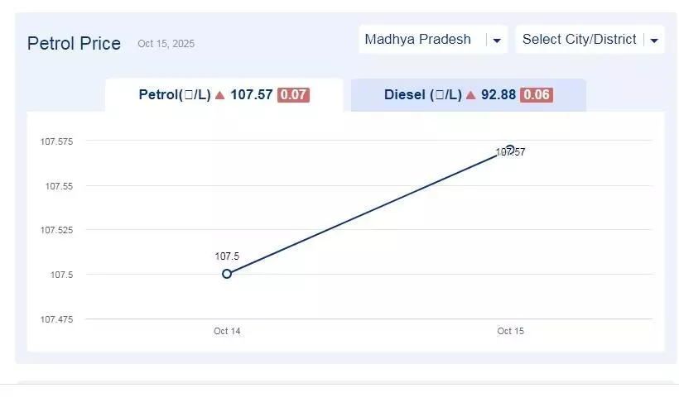Click the Oct 15, 2025 date text
The image size is (679, 407).
pyautogui.click(x=166, y=44)
